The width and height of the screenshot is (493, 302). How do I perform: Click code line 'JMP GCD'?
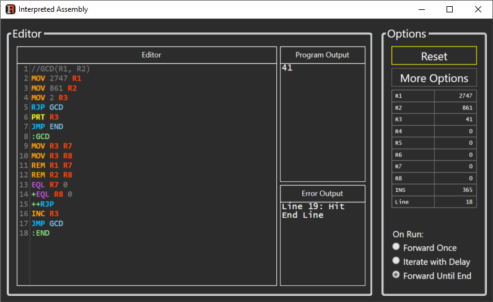(47, 223)
